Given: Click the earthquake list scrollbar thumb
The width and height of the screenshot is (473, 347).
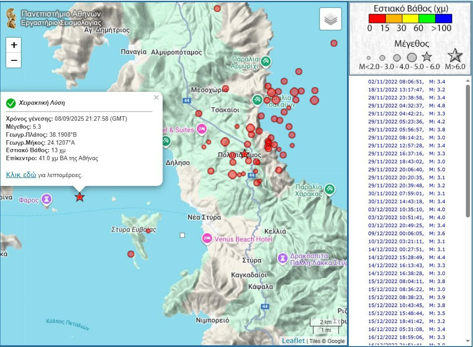Looking at the screenshot, I should tap(468, 151).
